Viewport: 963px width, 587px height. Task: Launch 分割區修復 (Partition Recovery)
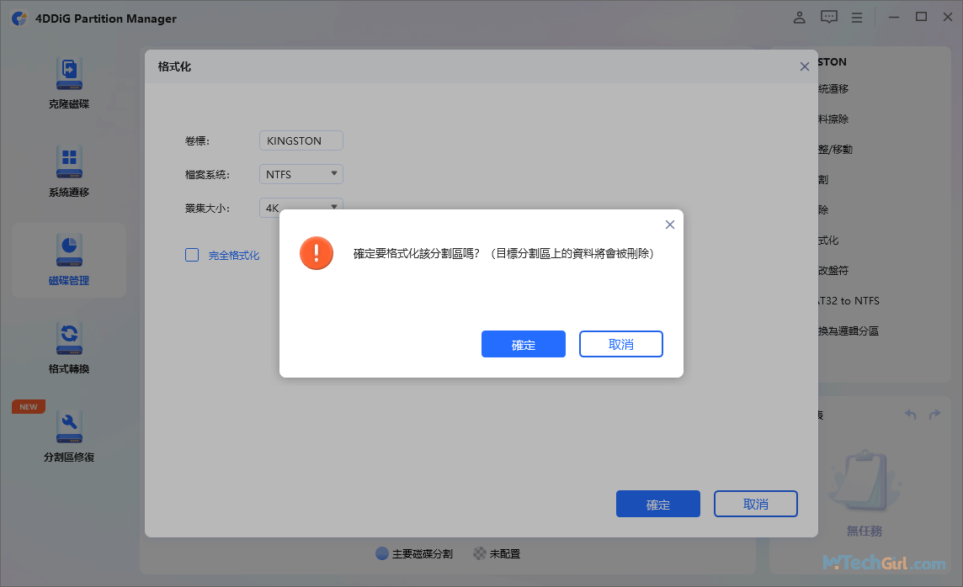point(69,437)
